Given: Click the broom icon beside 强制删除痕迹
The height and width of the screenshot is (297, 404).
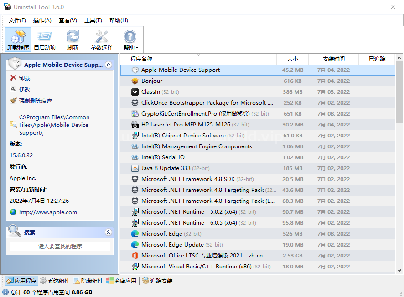Looking at the screenshot, I should pyautogui.click(x=13, y=100).
